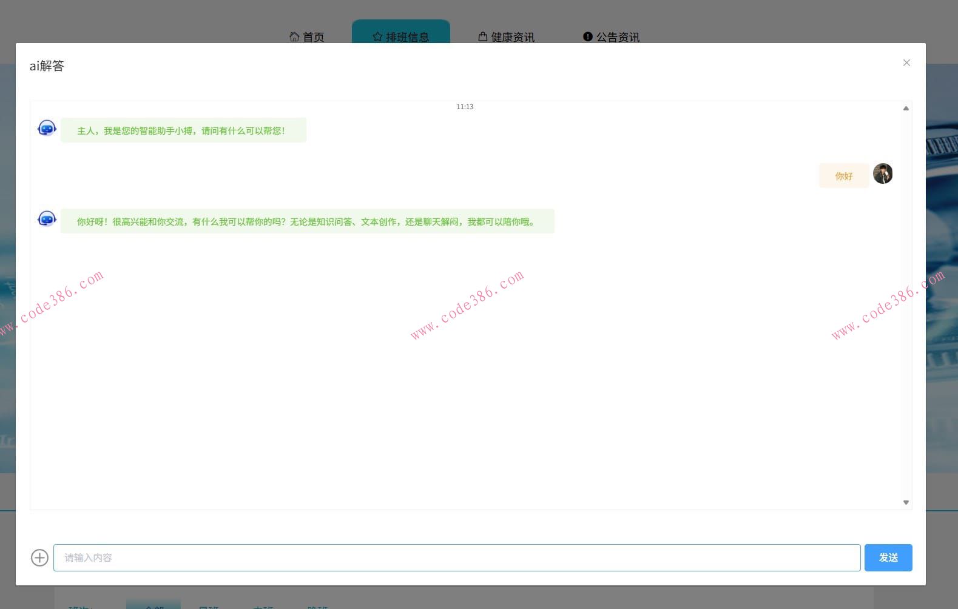958x609 pixels.
Task: Click the assistant reply starting 你好呀！很高兴
Action: click(x=308, y=221)
